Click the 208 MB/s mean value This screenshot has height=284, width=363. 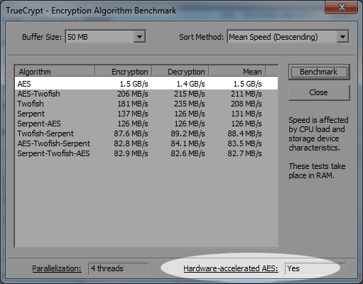[x=246, y=104]
